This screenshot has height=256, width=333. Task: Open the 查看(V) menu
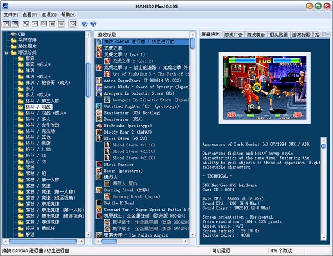tap(29, 14)
